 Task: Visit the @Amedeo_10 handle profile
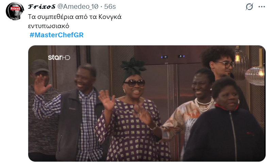click(78, 7)
